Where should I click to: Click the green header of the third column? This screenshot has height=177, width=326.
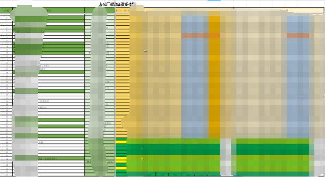[x=100, y=10]
